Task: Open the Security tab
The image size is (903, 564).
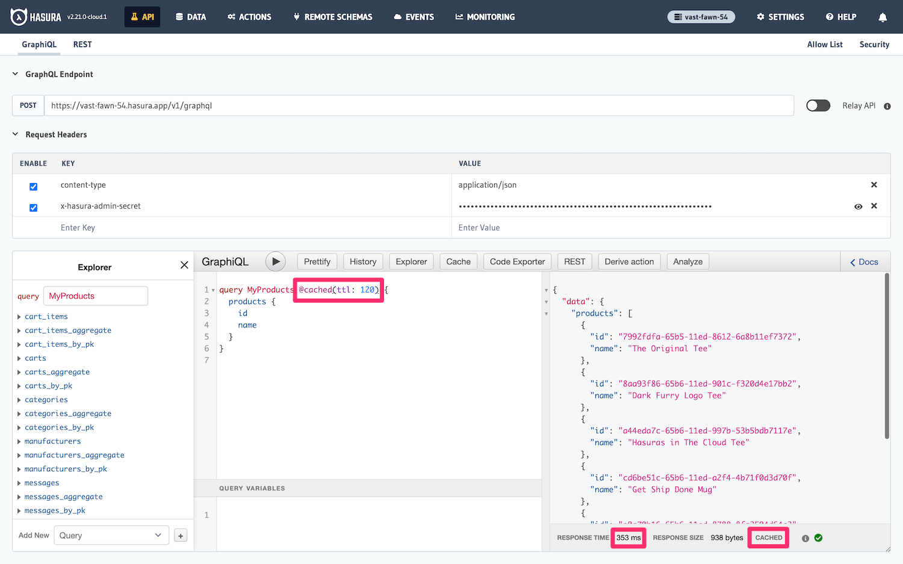Action: click(x=874, y=44)
